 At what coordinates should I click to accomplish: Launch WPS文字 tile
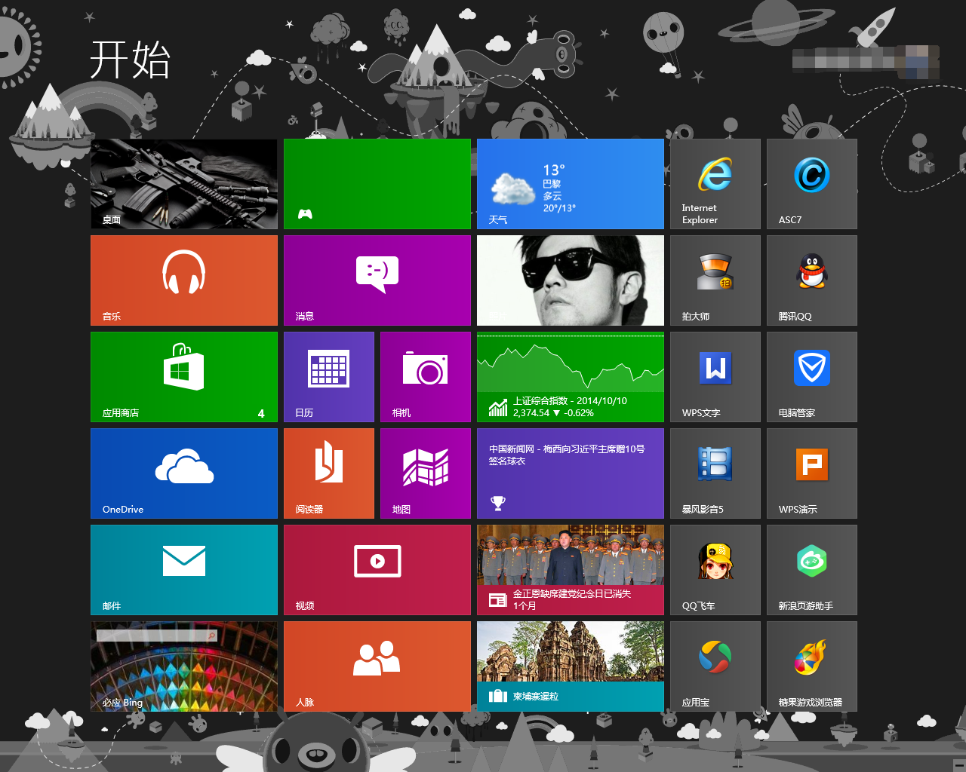[715, 377]
